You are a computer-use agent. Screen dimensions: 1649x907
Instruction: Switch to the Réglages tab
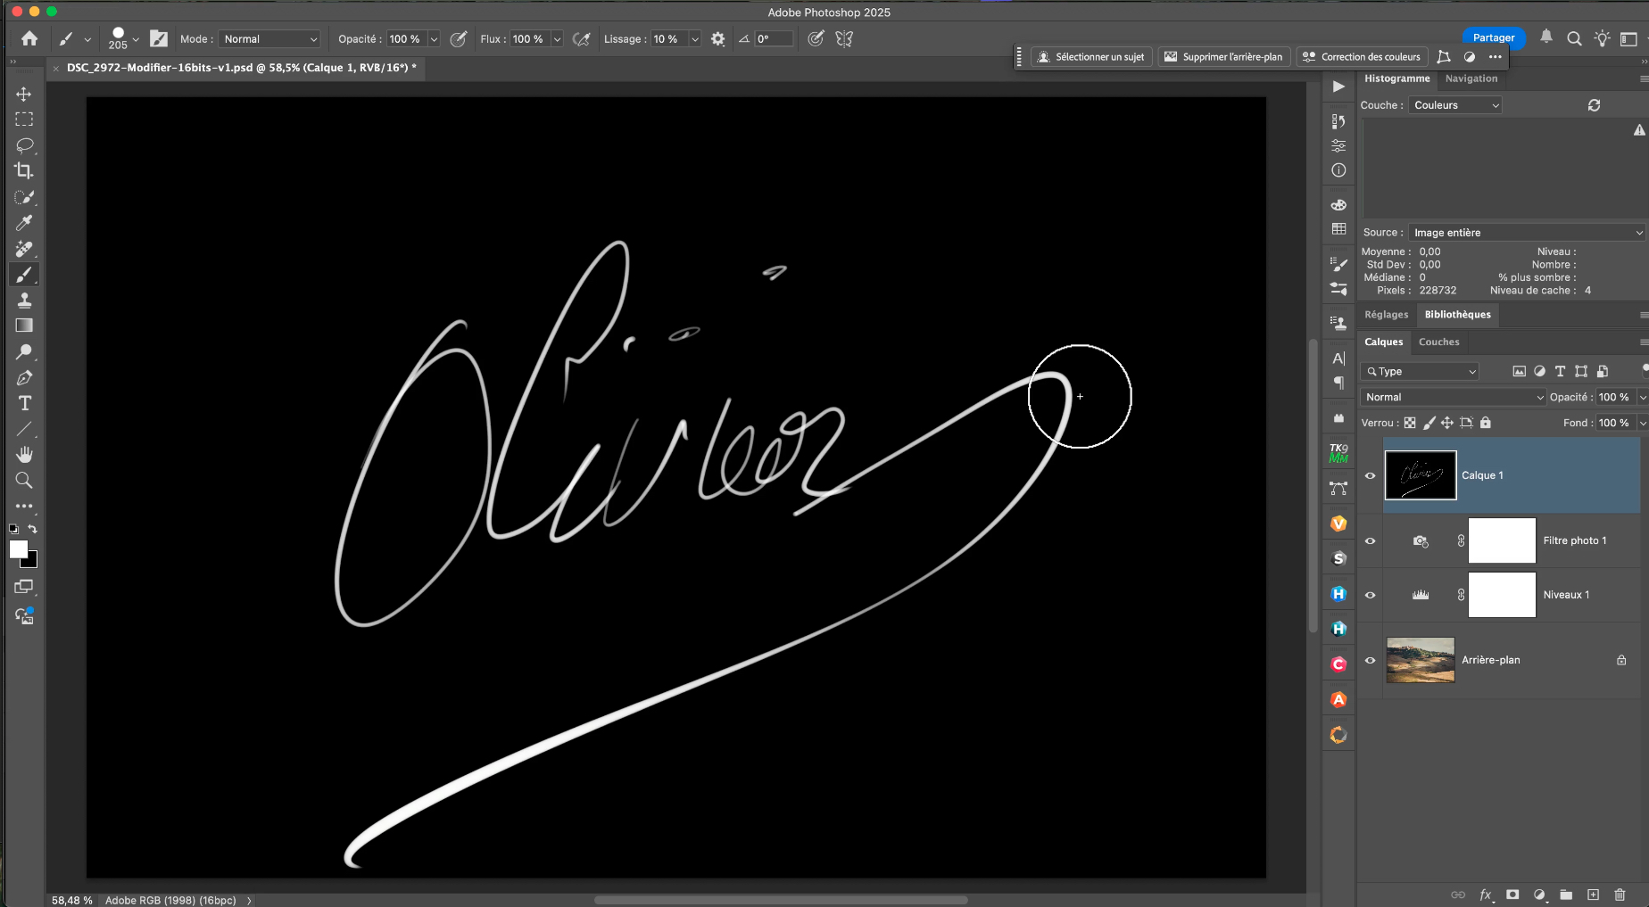click(x=1386, y=315)
